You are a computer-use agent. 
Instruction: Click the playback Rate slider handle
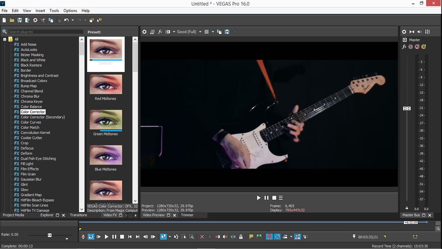pyautogui.click(x=50, y=235)
